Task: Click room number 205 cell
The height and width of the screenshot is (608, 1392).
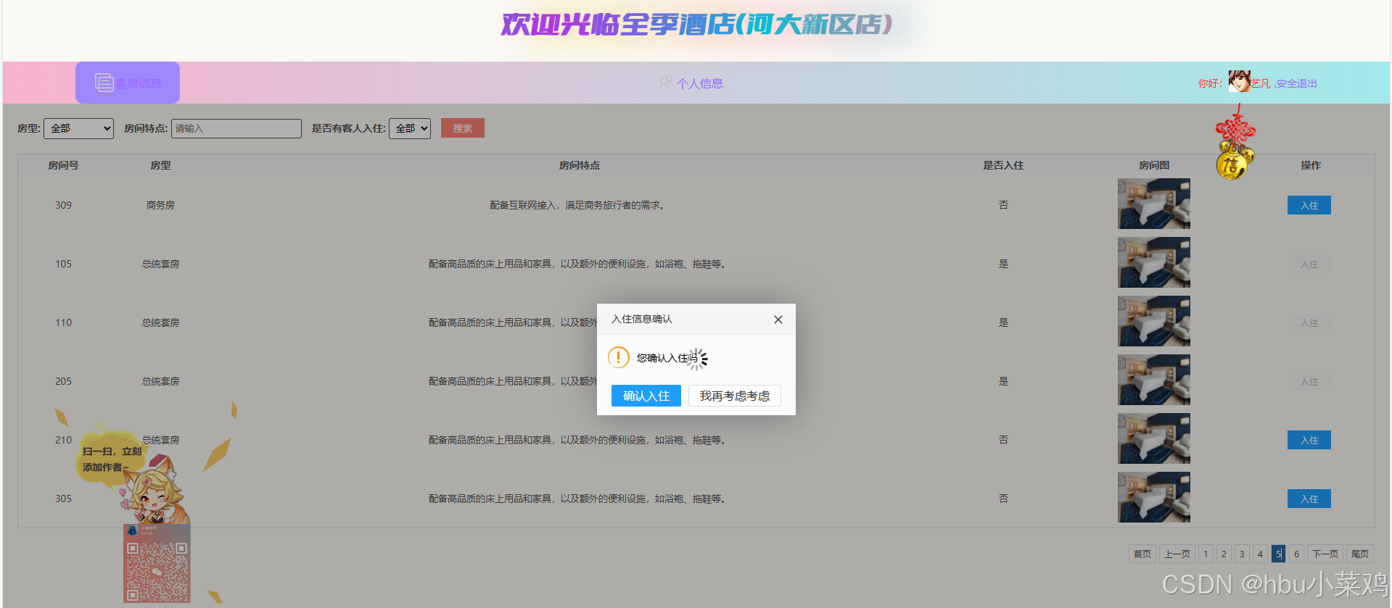Action: 63,381
